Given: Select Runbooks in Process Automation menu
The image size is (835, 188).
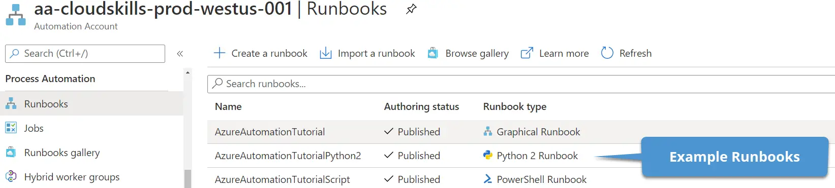Looking at the screenshot, I should click(x=91, y=104).
